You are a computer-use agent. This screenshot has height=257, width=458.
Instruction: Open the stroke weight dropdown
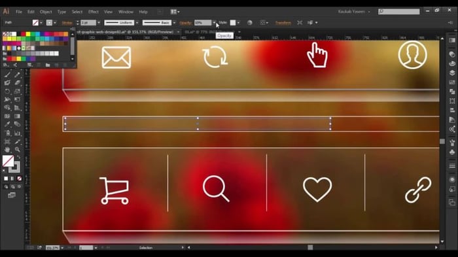click(x=99, y=23)
